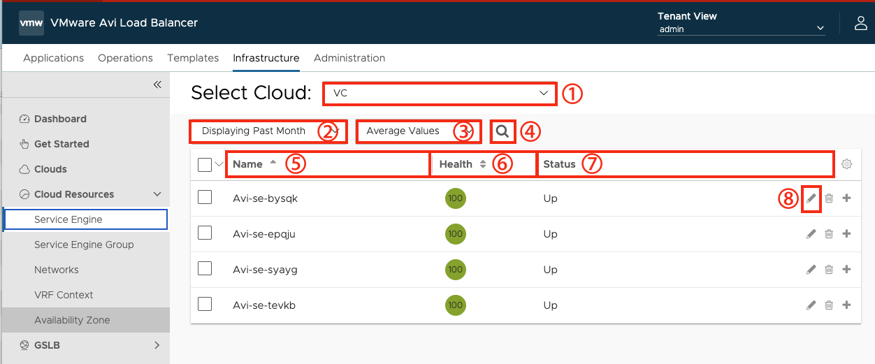Edit Avi-se-tevkb with pencil icon
875x364 pixels.
[811, 305]
